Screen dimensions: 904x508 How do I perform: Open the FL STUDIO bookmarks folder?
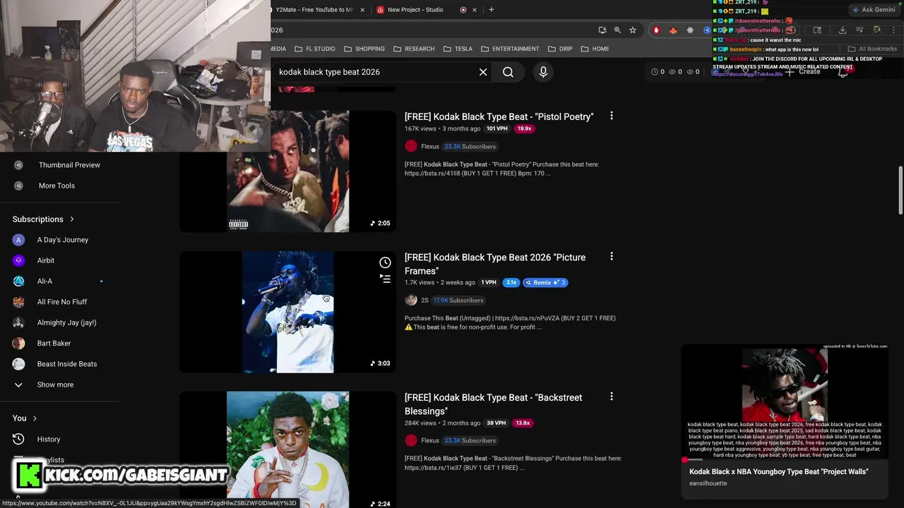click(x=314, y=49)
